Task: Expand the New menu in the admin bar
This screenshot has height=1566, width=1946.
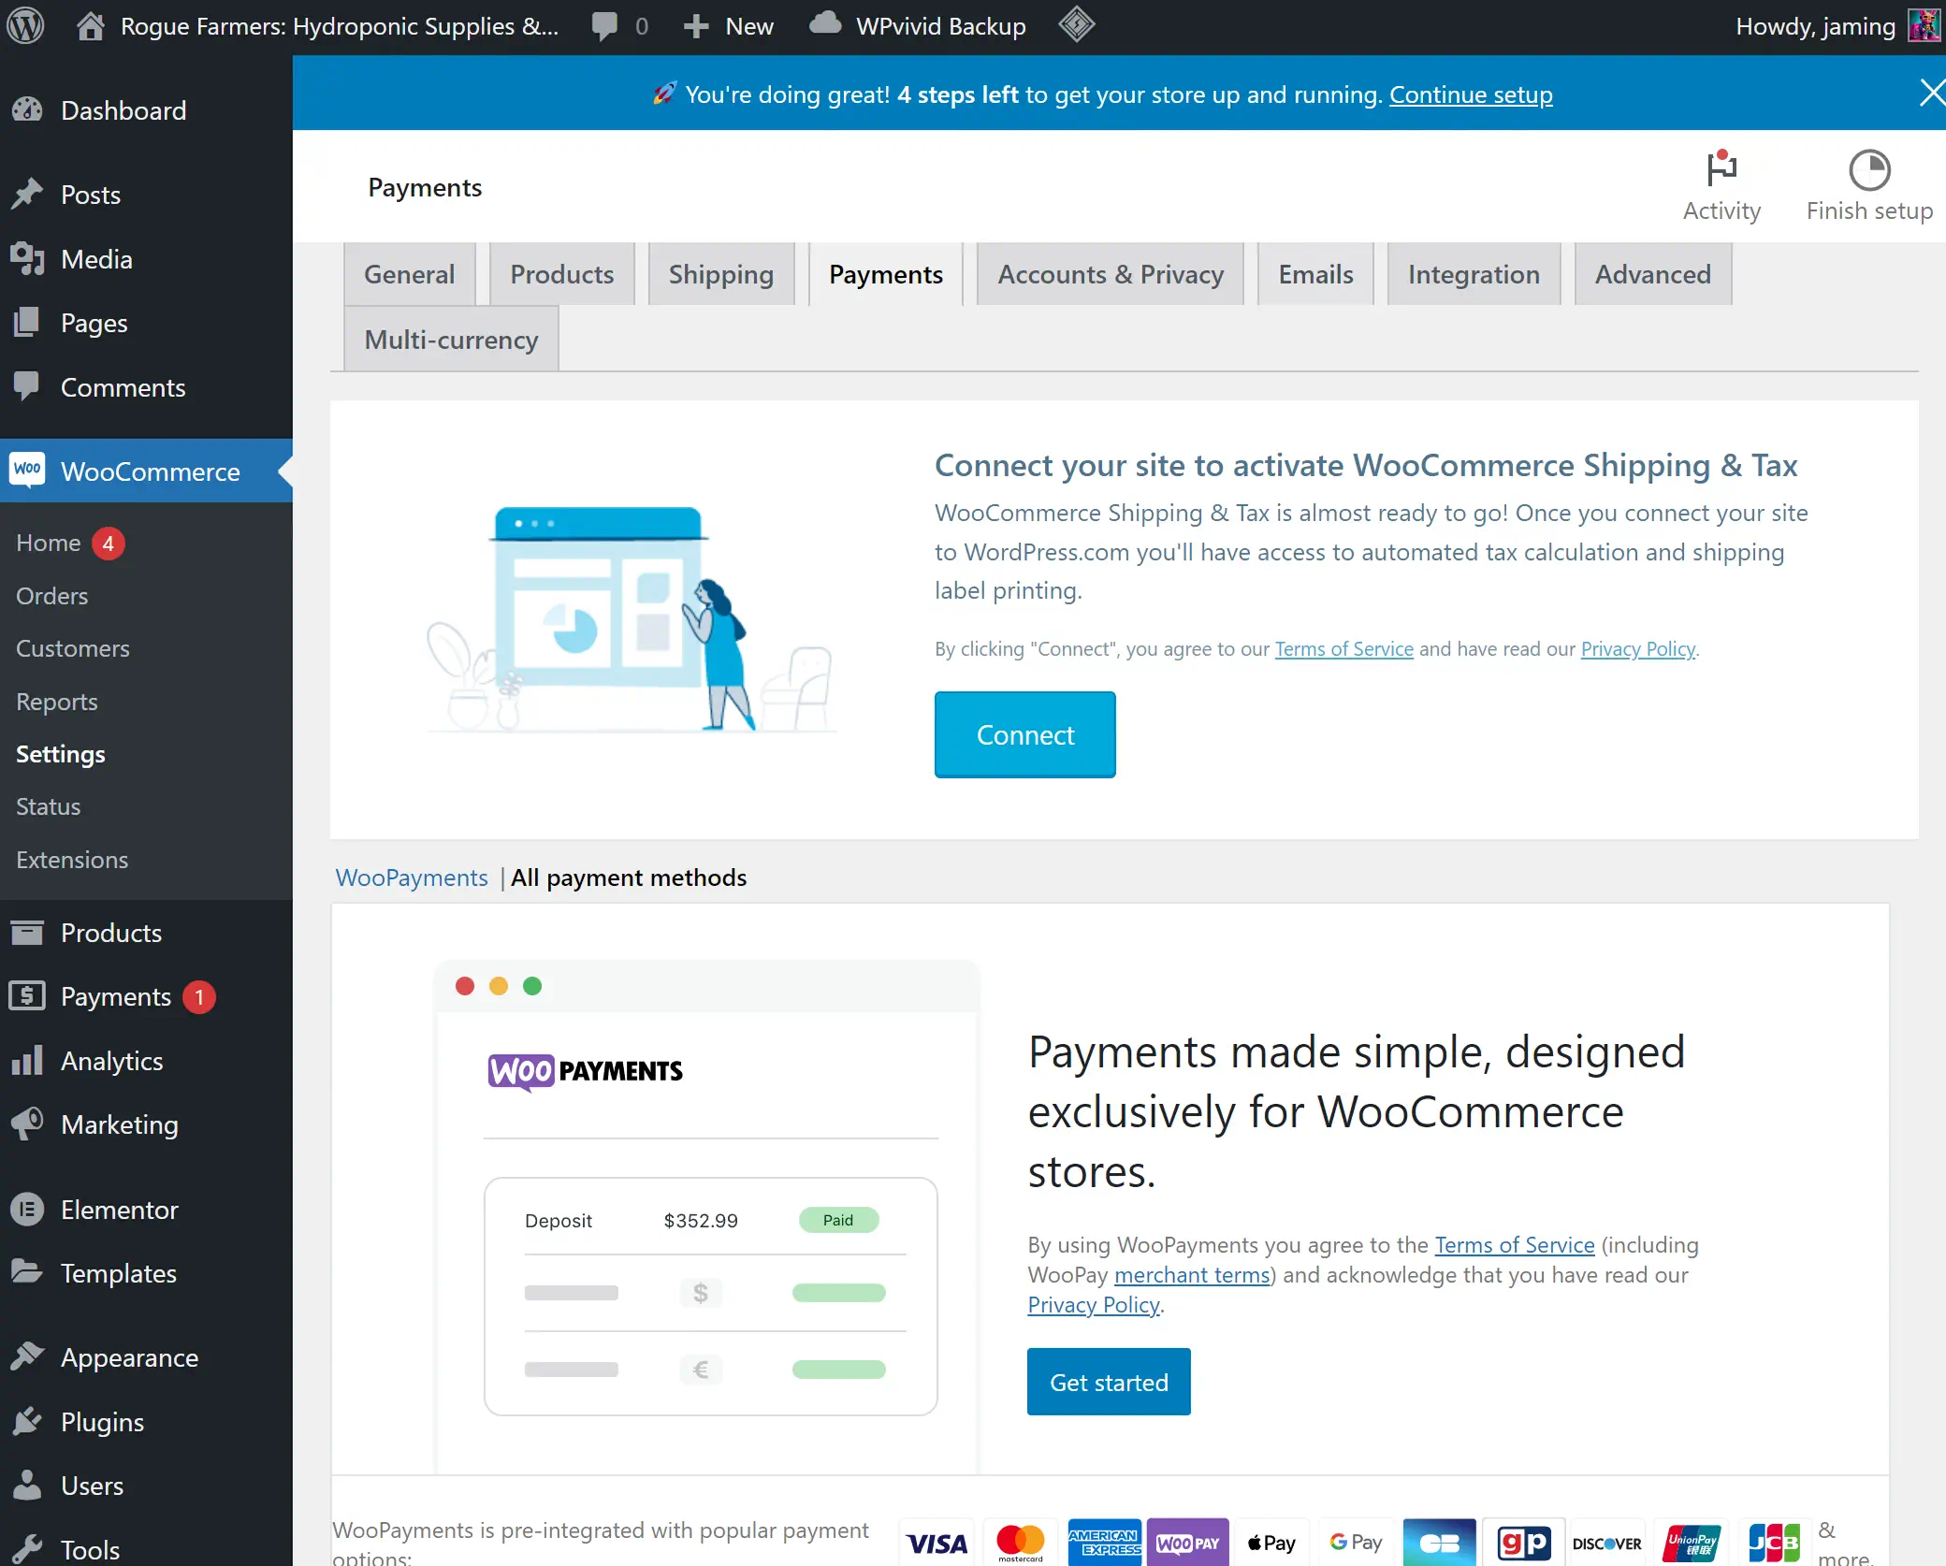Action: pos(728,25)
